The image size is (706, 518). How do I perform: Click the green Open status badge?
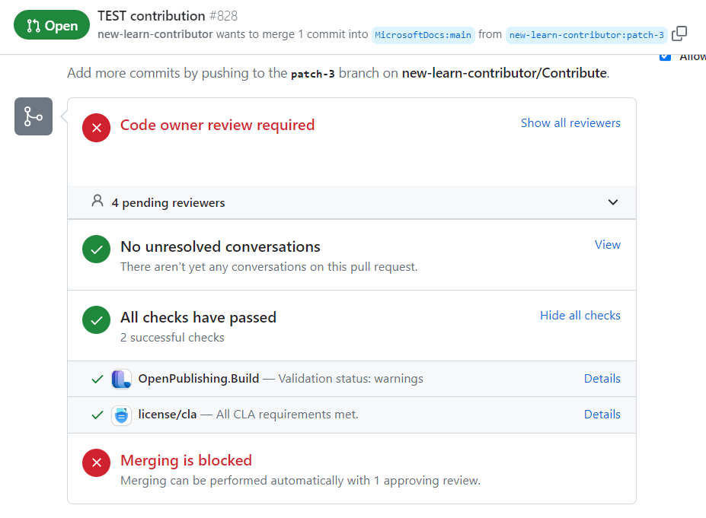tap(52, 25)
